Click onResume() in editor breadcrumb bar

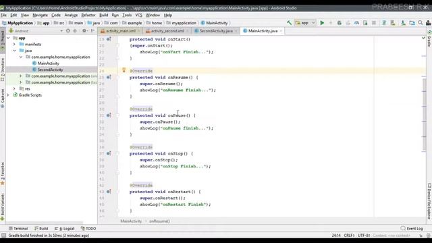(159, 221)
